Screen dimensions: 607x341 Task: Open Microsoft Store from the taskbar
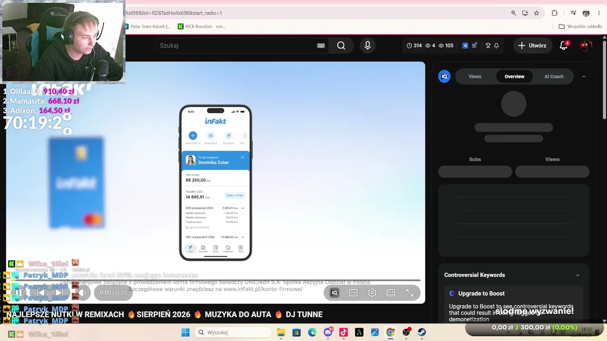296,332
